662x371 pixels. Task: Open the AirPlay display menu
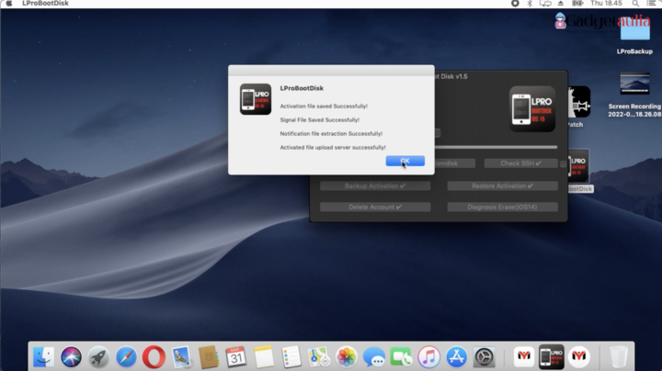point(545,4)
